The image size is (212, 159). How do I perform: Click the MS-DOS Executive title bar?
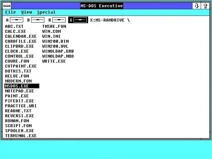[x=102, y=6]
